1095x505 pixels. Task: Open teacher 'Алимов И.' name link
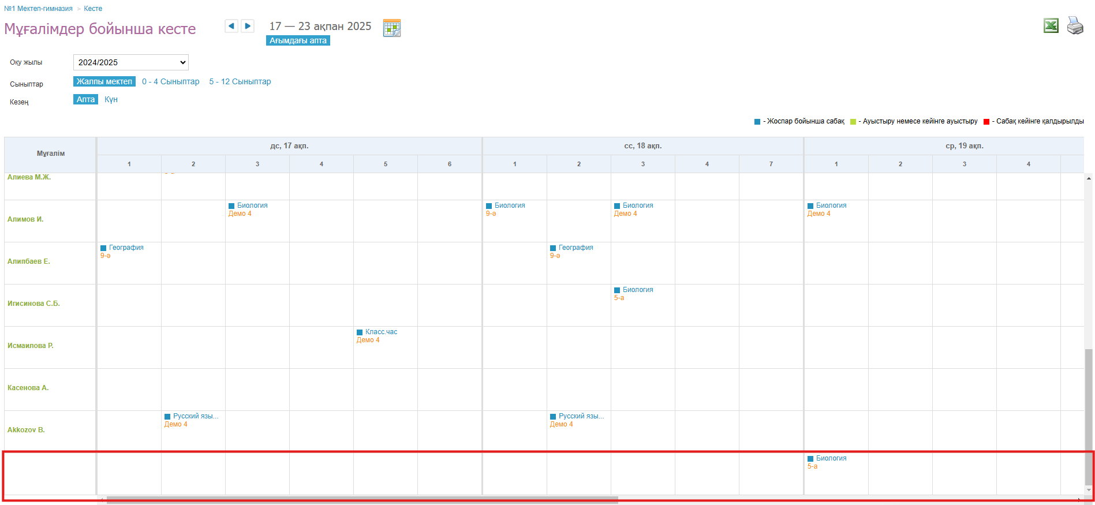pyautogui.click(x=25, y=219)
